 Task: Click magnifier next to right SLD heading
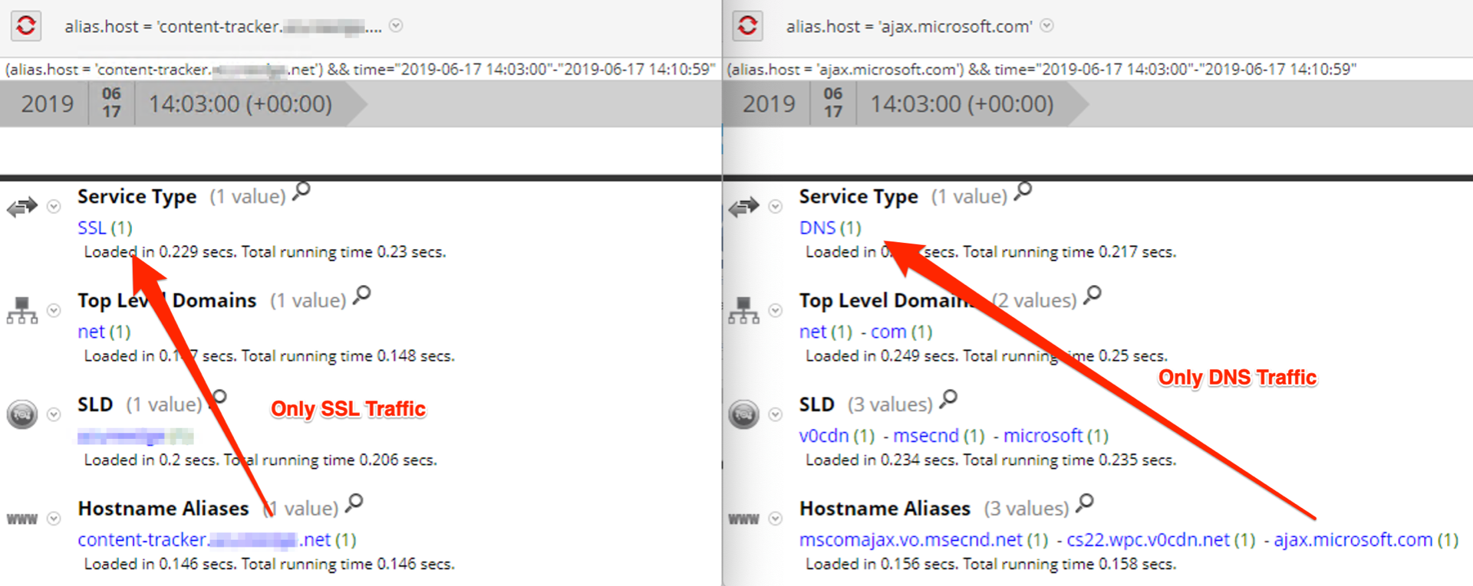pyautogui.click(x=949, y=398)
